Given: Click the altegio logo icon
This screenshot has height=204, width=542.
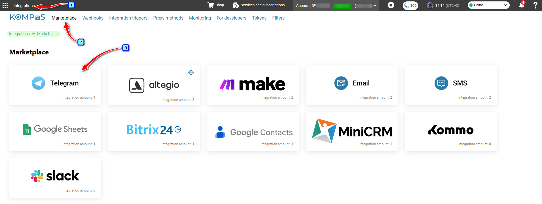Looking at the screenshot, I should (x=137, y=85).
